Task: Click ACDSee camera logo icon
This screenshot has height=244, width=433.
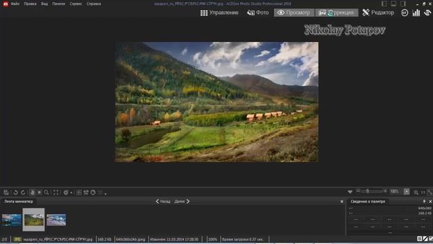Action: (x=5, y=4)
